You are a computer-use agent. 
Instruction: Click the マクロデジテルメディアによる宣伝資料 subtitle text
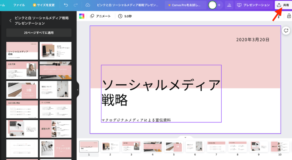[x=136, y=120]
